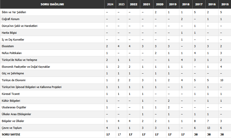This screenshot has height=138, width=231.
Task: Select the İklim ve Yer Şekilleri row label
Action: pyautogui.click(x=14, y=12)
